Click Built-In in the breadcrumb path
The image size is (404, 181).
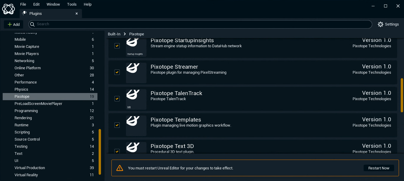click(114, 34)
